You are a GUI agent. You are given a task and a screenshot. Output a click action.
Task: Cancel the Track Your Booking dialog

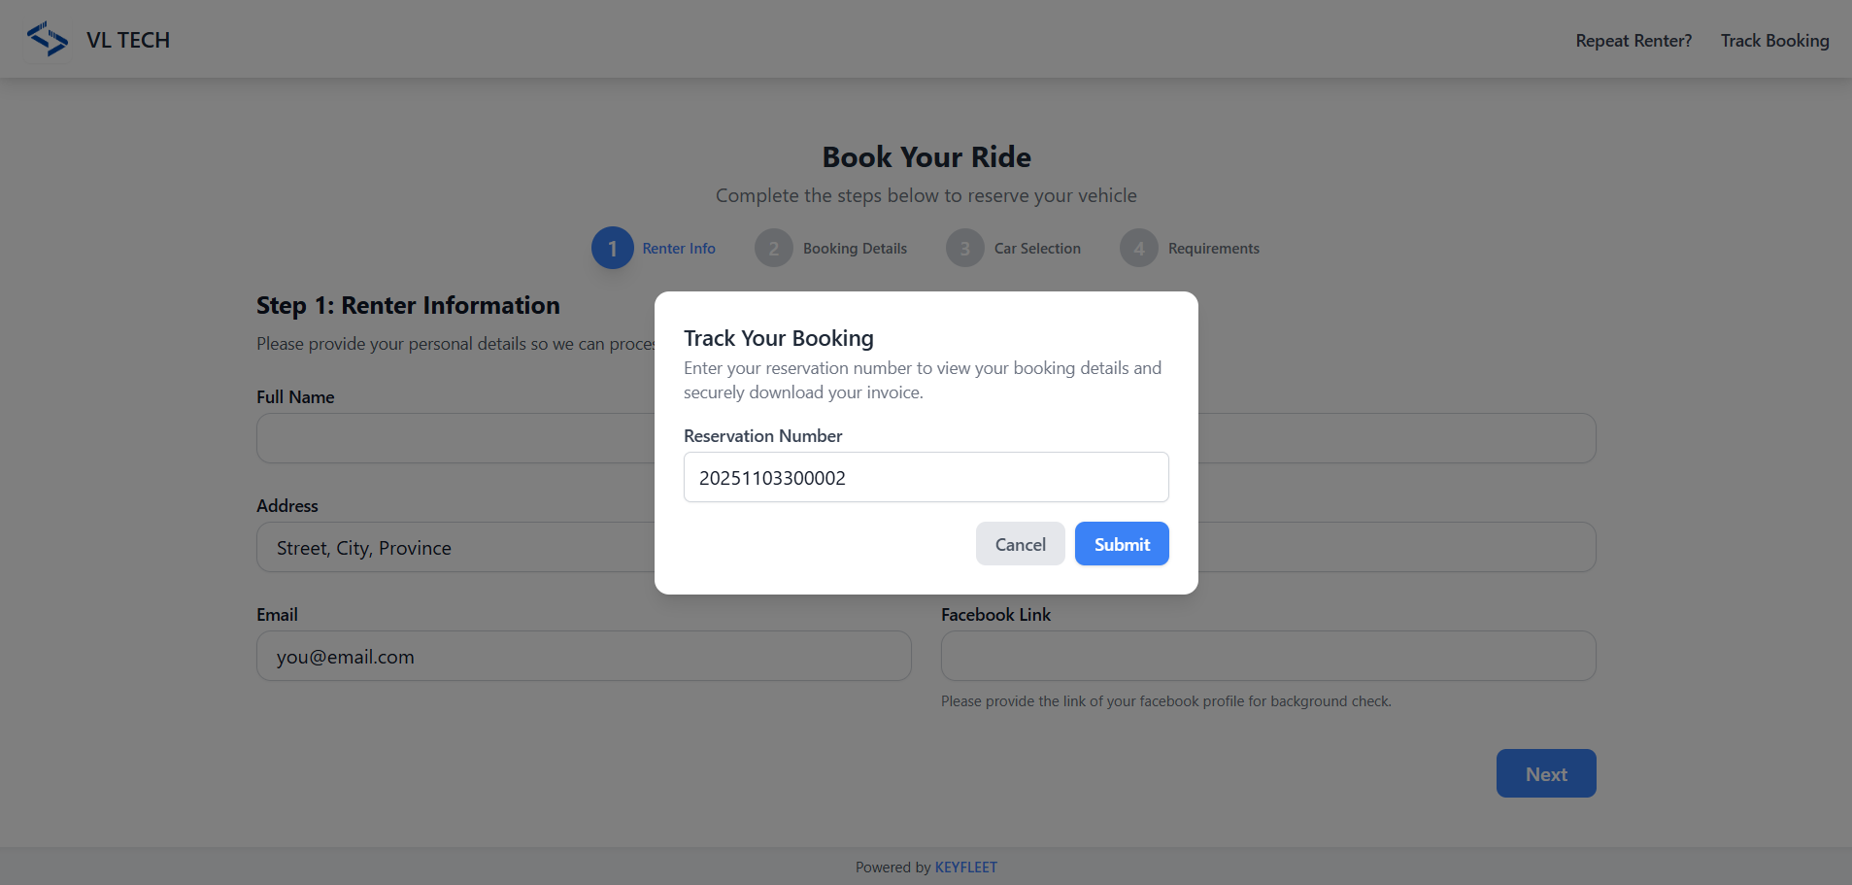point(1020,544)
